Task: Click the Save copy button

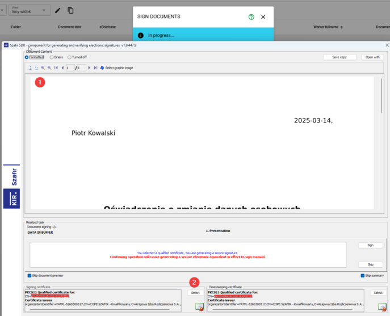Action: pyautogui.click(x=339, y=57)
